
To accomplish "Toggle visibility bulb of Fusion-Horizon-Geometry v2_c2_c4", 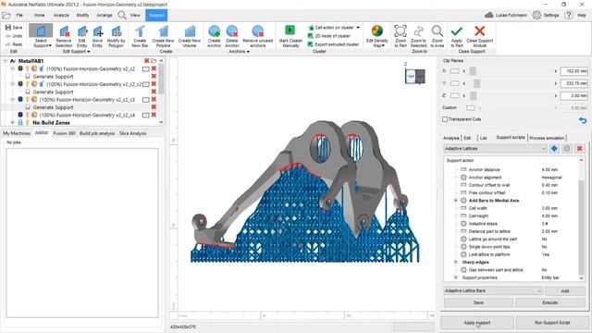I will pyautogui.click(x=27, y=115).
